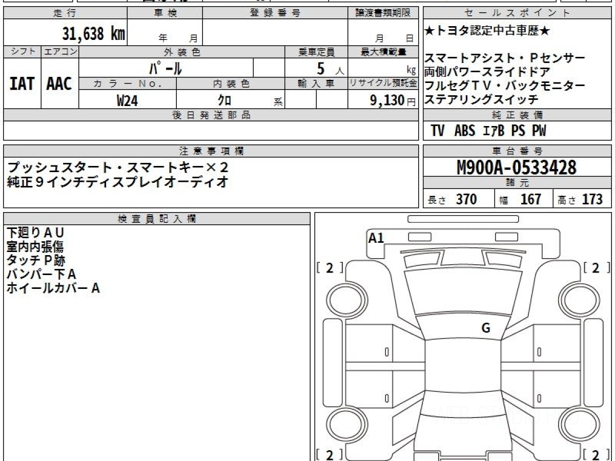Click the 諸元 header
615x461 pixels.
517,183
